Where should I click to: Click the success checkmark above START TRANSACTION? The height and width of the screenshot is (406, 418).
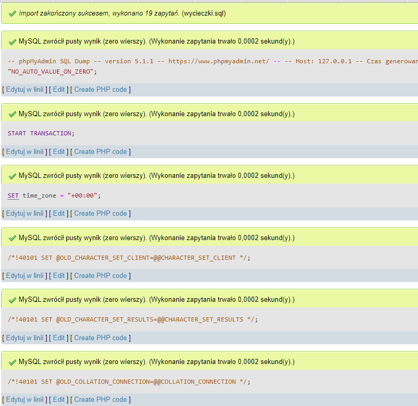(x=12, y=114)
